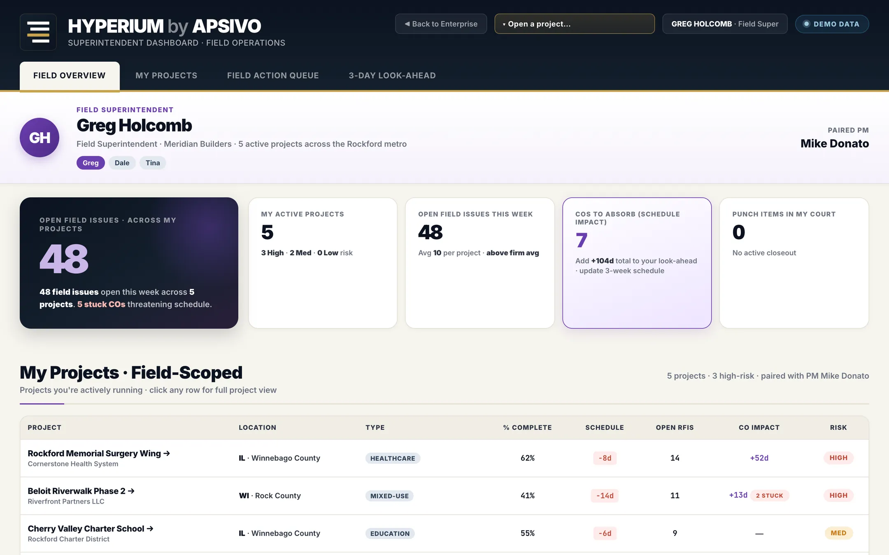Click the MIXED-USE type tag
889x555 pixels.
[x=389, y=496]
